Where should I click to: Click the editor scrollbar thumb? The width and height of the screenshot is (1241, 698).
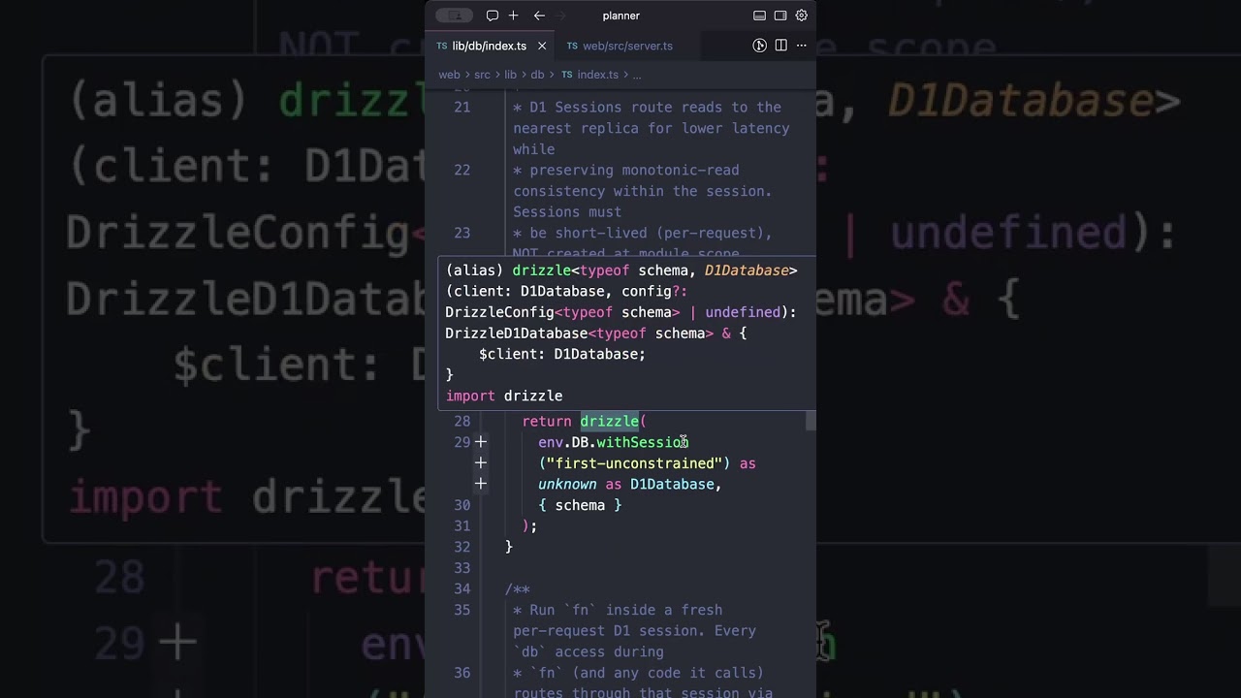[x=811, y=421]
